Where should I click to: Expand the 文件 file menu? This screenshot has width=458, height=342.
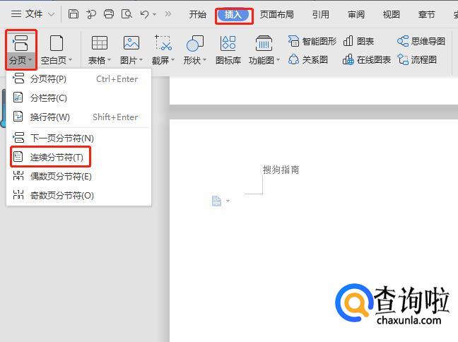(x=33, y=14)
